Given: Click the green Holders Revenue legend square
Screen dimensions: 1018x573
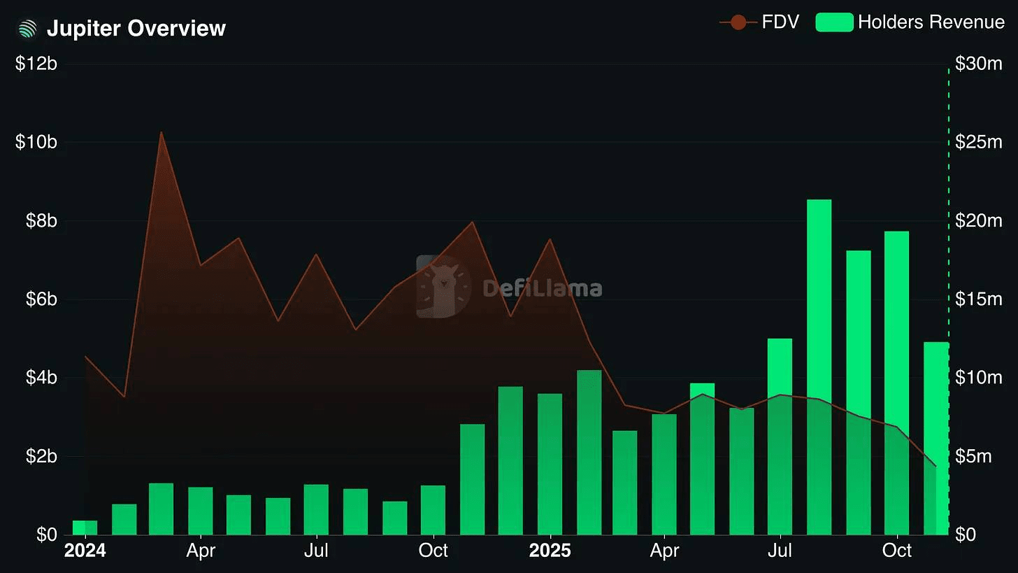Looking at the screenshot, I should (833, 22).
